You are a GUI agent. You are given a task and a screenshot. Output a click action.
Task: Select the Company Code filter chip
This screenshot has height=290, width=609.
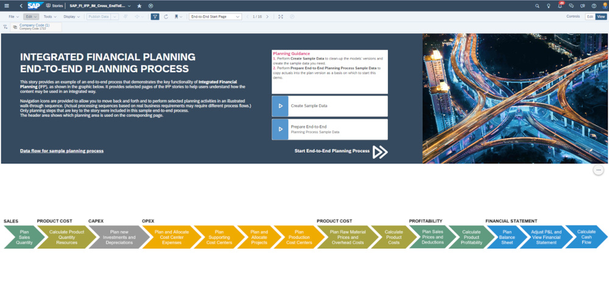[35, 27]
